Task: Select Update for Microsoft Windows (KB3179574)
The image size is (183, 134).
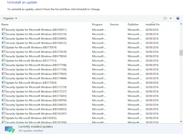Action: coord(31,48)
